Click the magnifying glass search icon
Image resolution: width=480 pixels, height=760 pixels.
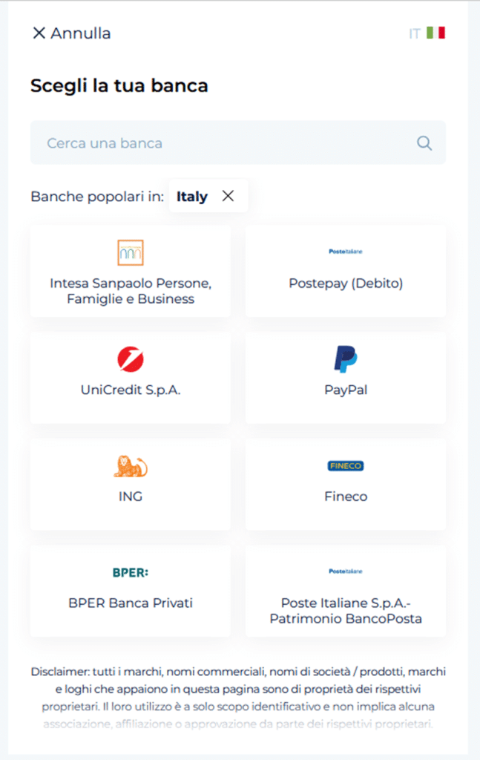[424, 143]
